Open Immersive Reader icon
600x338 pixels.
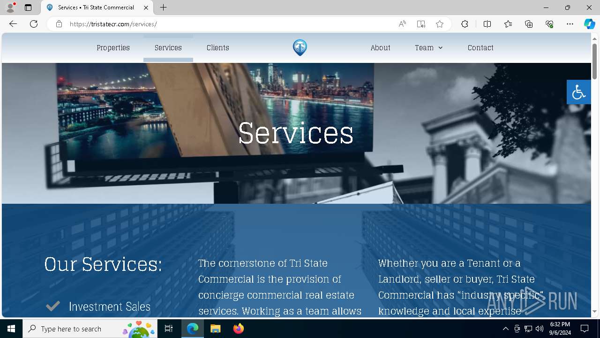[x=421, y=24]
